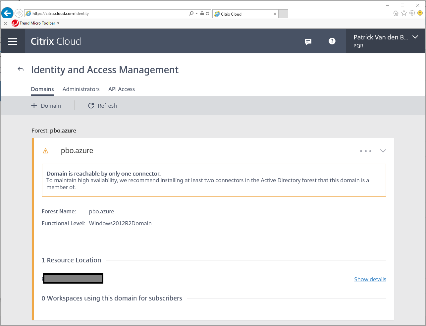The width and height of the screenshot is (426, 326).
Task: Switch to the API Access tab
Action: pos(122,89)
